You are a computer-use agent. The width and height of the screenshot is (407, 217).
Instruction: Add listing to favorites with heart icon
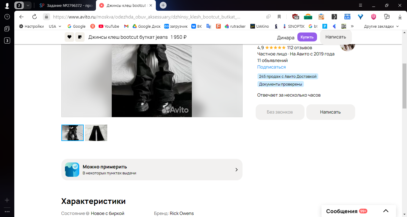pos(69,37)
